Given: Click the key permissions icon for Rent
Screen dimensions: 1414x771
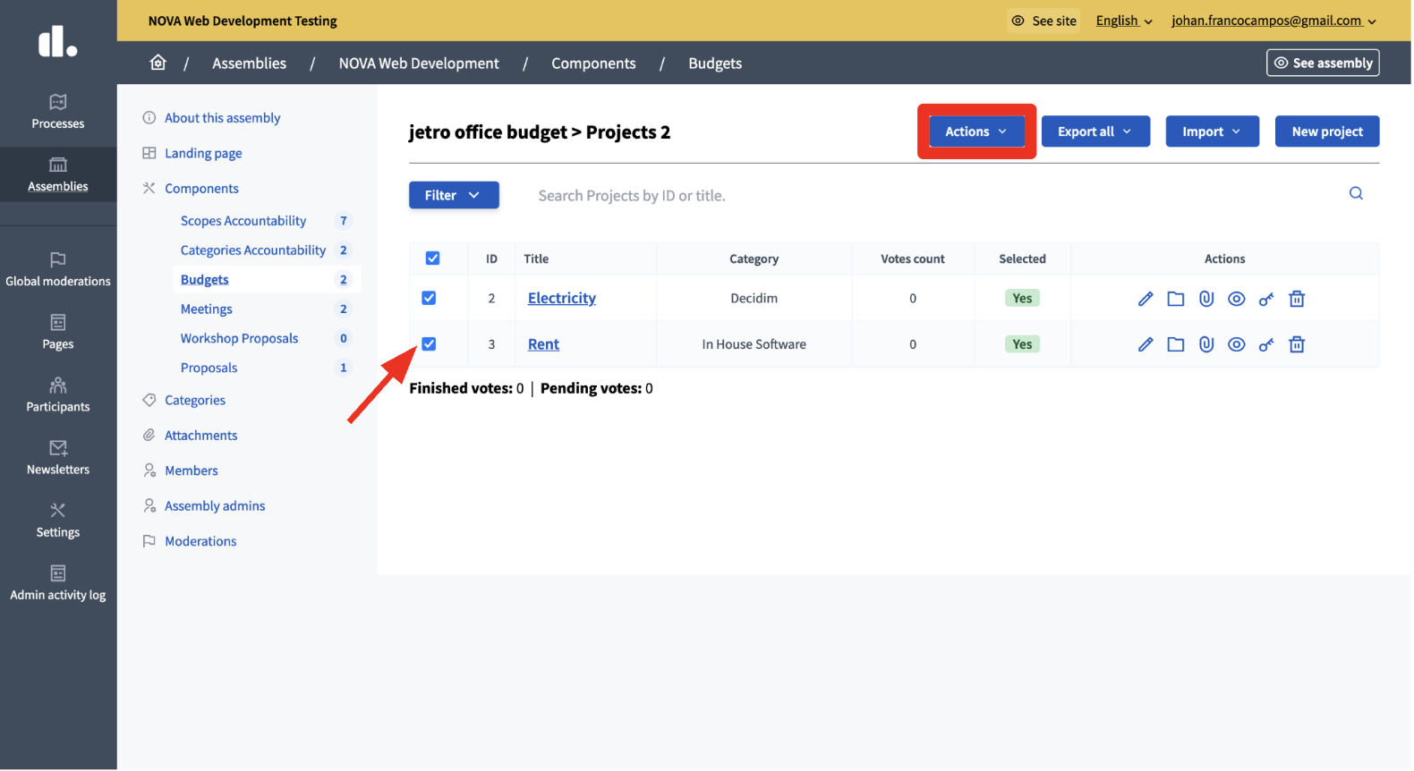Looking at the screenshot, I should point(1266,344).
